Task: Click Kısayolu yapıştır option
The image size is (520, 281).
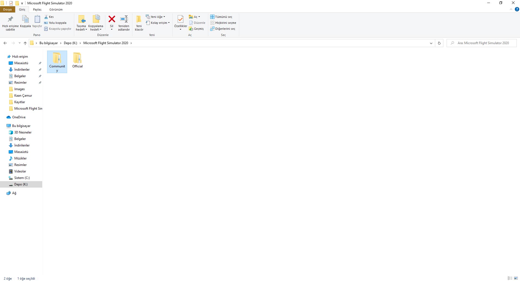Action: point(58,29)
